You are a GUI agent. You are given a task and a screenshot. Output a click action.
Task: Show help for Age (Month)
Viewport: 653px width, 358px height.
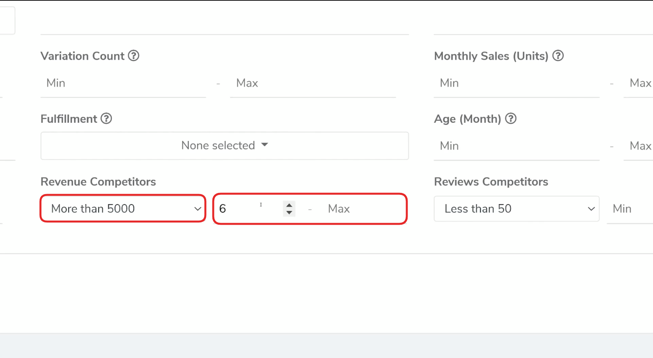(x=510, y=118)
